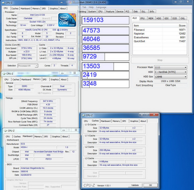The image size is (194, 190).
Task: Open the About tab in the top CPU-Z window
Action: coord(63,9)
